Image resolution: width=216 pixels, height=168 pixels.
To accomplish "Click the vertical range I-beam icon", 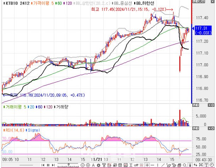I will pyautogui.click(x=131, y=165).
